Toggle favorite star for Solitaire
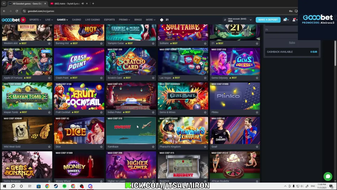 point(205,44)
